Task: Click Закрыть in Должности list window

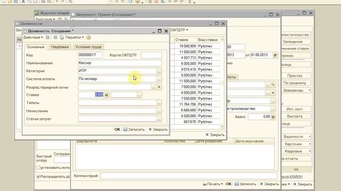Action: (215, 135)
